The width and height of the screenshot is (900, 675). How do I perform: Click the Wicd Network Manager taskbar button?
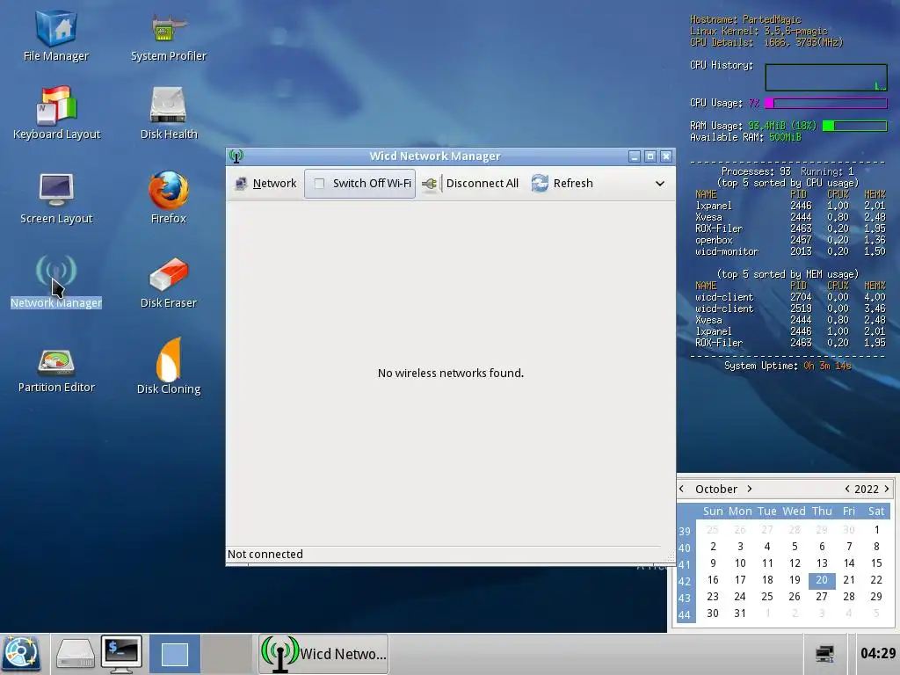click(323, 654)
